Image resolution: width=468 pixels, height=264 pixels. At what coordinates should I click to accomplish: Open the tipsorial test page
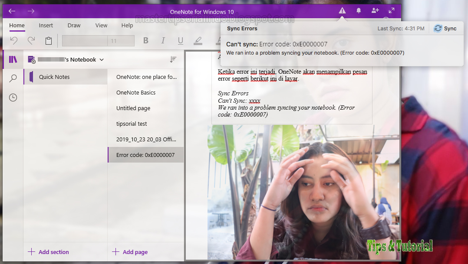131,124
